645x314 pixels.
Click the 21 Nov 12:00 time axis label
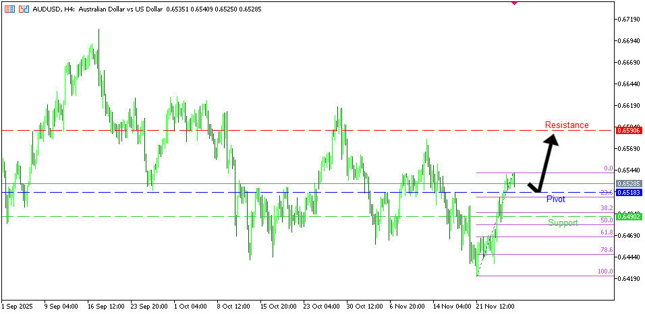click(498, 306)
